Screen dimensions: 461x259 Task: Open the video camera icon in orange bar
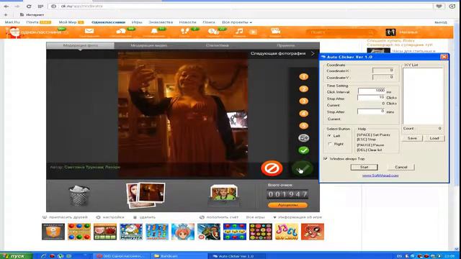click(275, 31)
